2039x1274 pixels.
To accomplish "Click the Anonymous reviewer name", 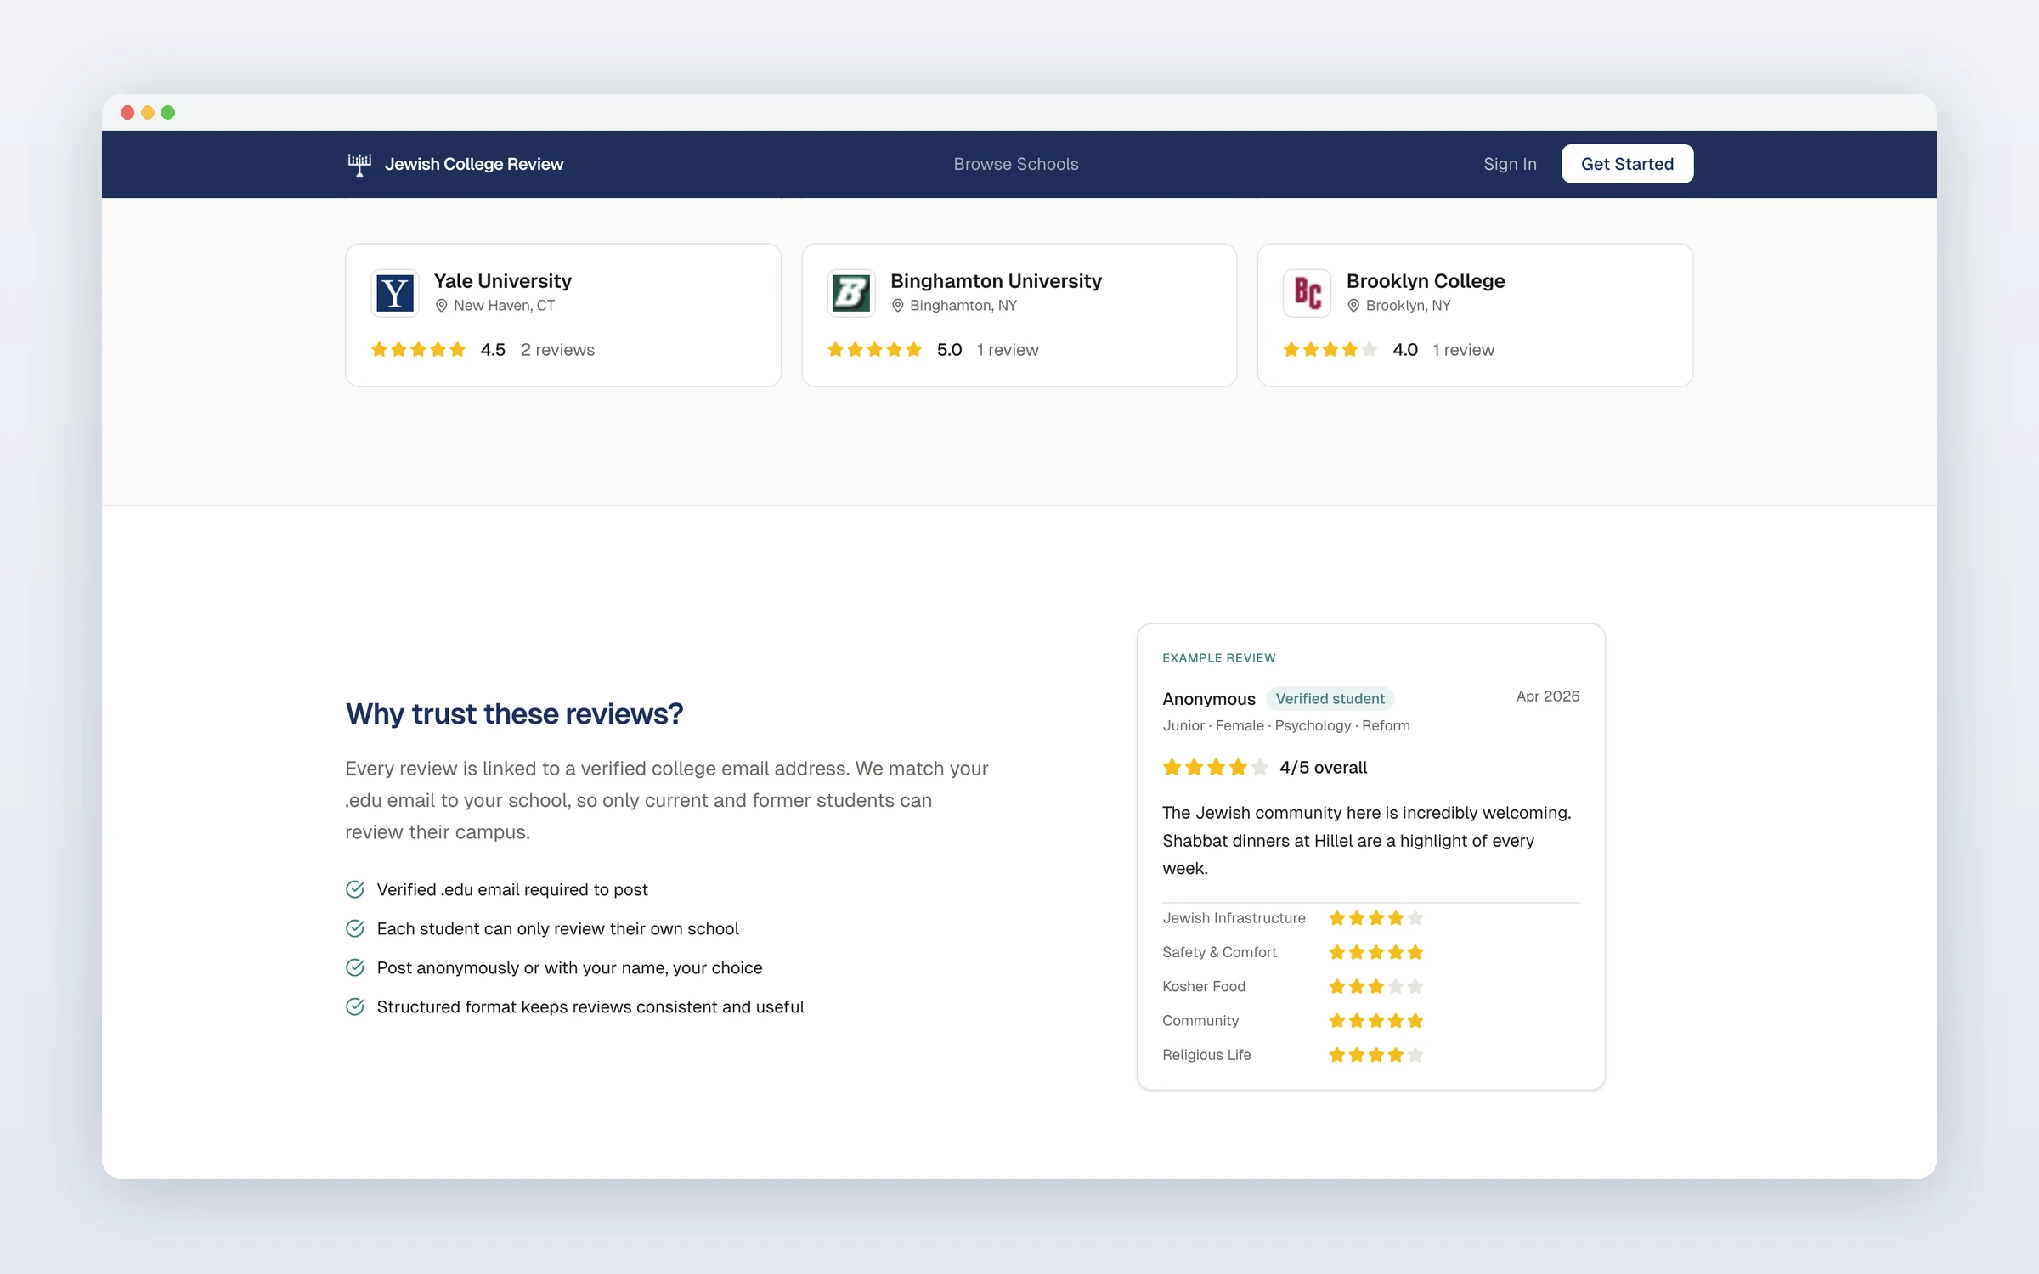I will (x=1208, y=699).
